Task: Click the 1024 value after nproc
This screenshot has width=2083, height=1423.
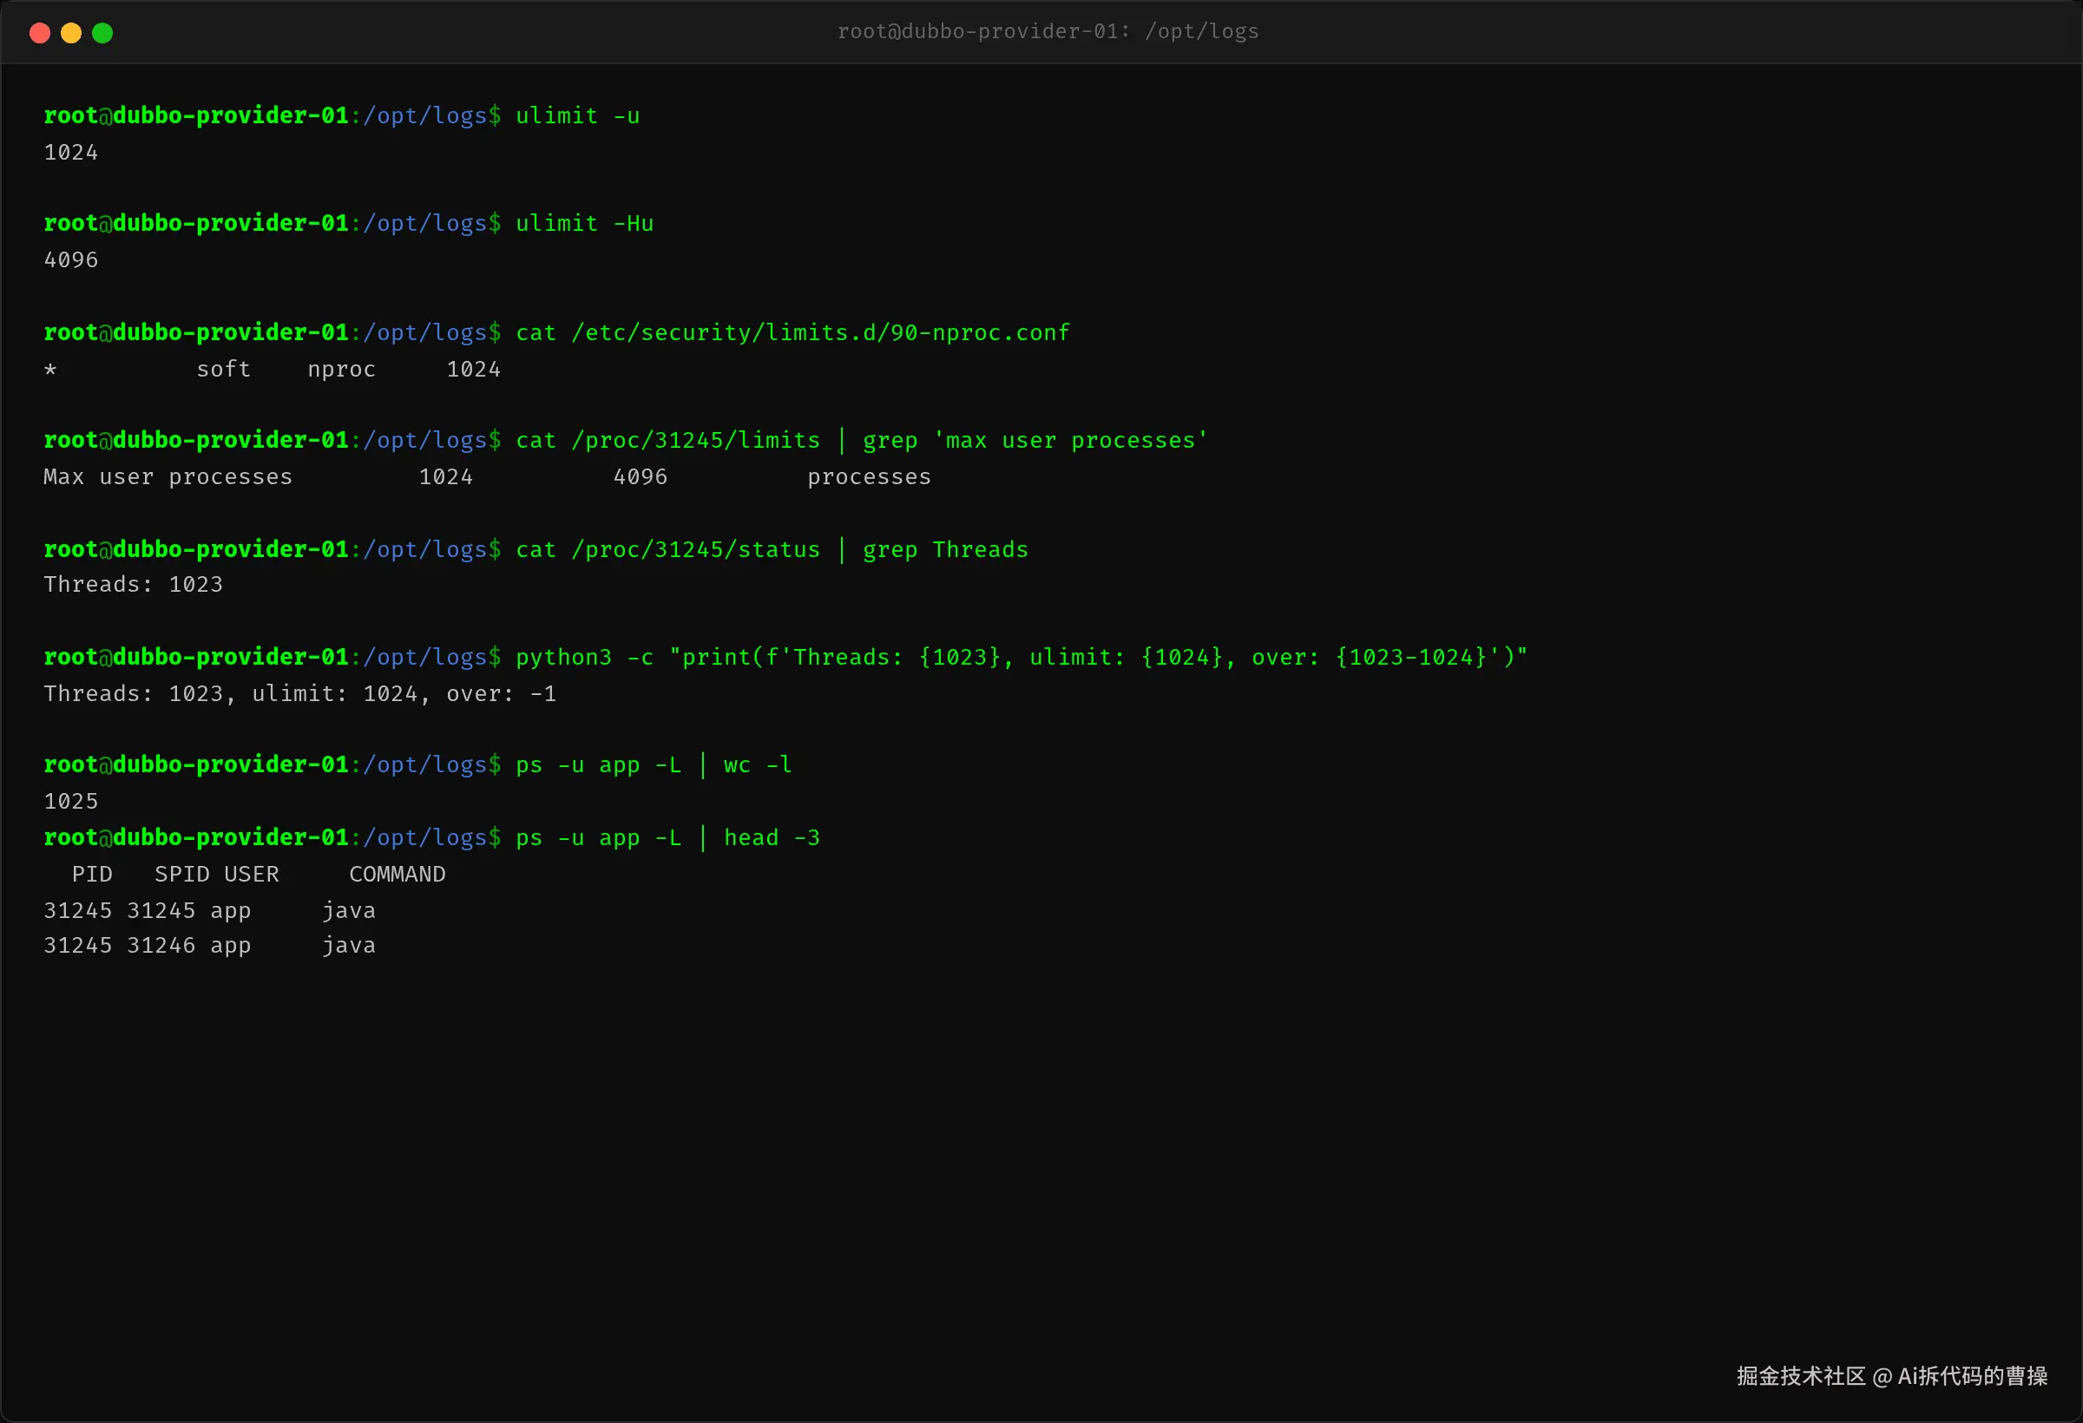Action: pyautogui.click(x=473, y=369)
